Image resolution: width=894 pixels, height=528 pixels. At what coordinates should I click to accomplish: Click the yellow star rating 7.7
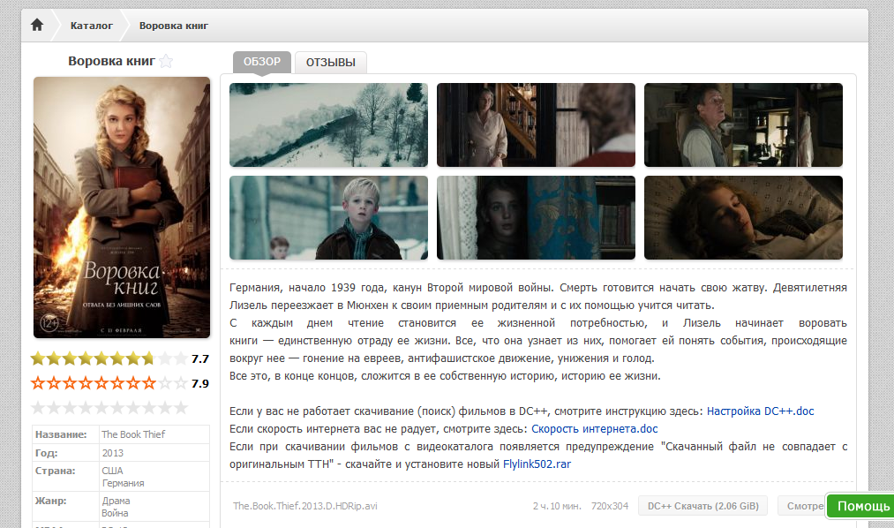tap(109, 358)
